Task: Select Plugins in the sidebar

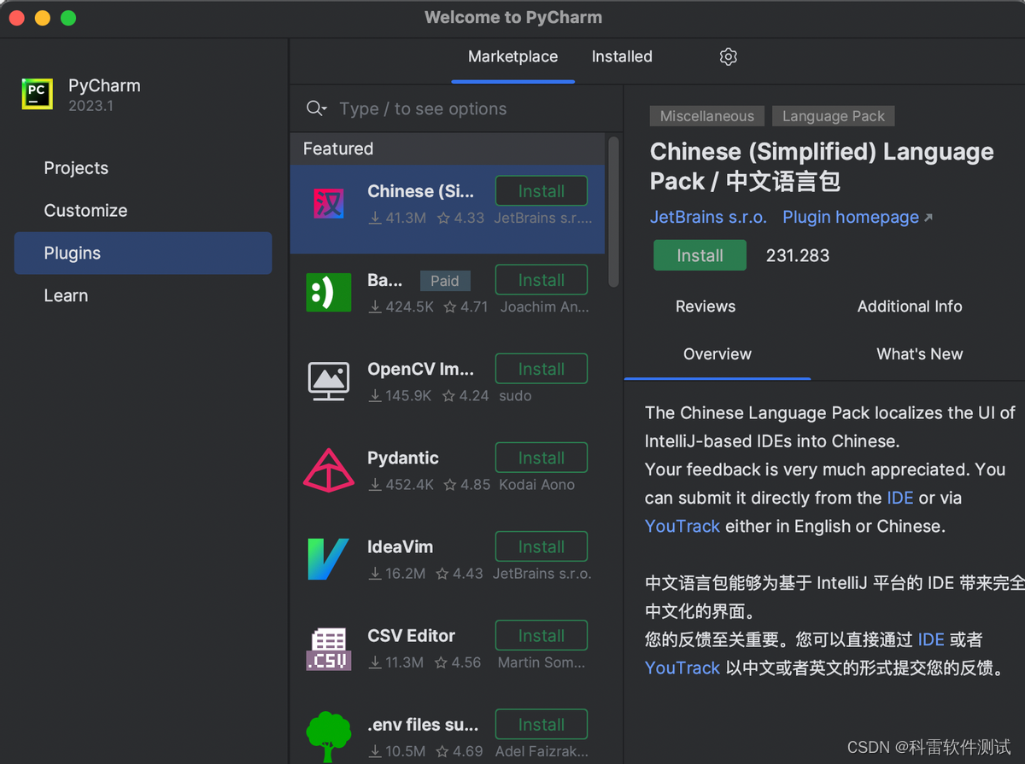Action: [143, 254]
